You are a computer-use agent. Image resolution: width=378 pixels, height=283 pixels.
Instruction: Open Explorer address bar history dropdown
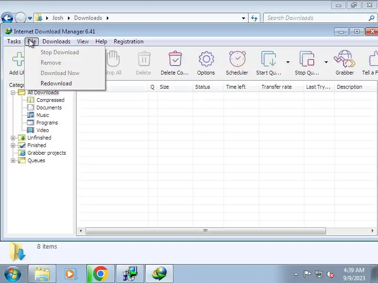point(243,18)
